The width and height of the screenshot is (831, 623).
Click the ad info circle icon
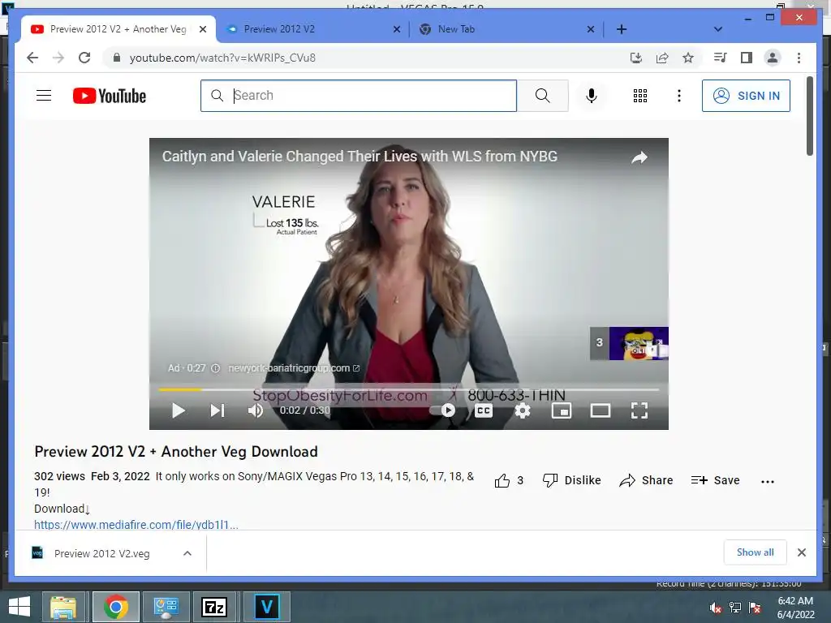(x=216, y=368)
